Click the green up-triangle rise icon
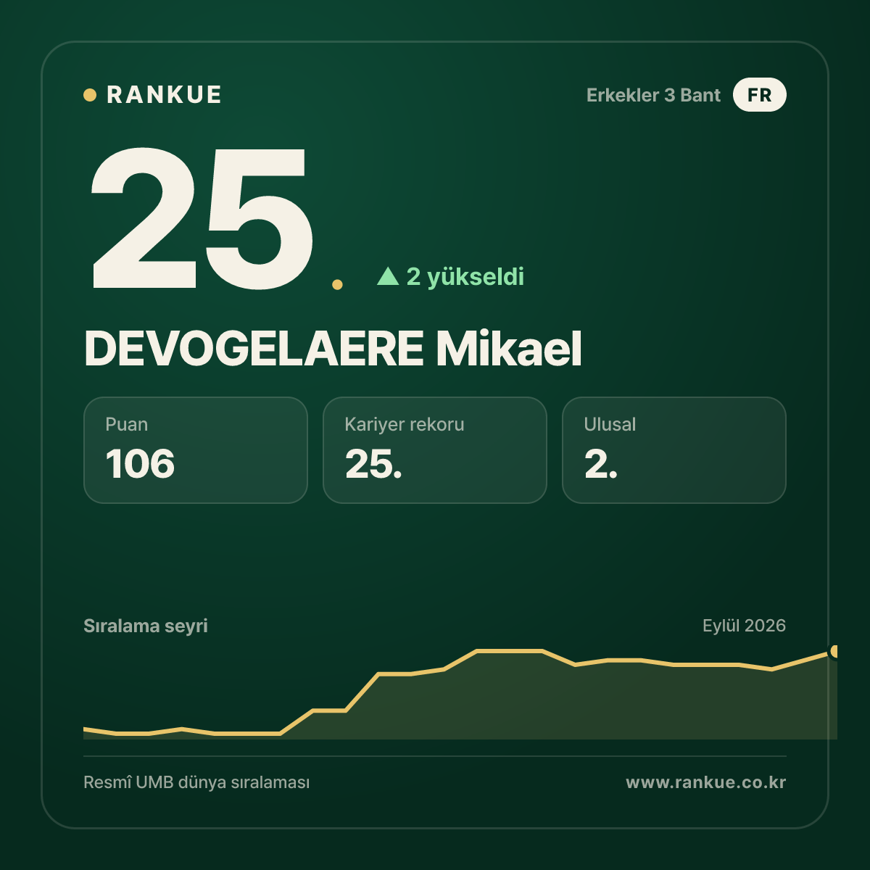The image size is (870, 870). (x=388, y=275)
